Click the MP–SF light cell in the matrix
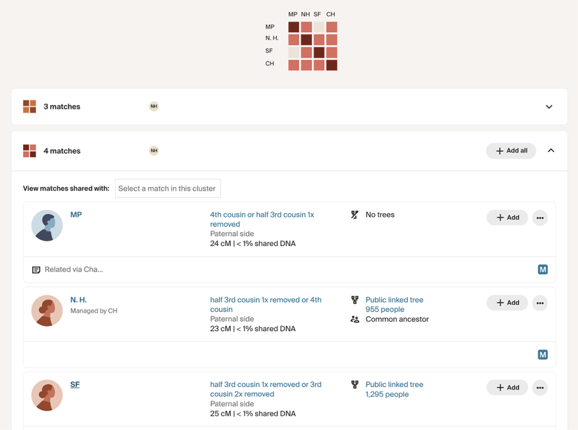Viewport: 578px width, 430px height. point(319,27)
